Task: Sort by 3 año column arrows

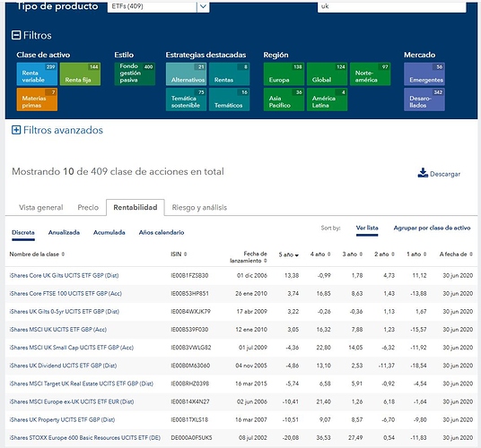Action: [x=361, y=254]
